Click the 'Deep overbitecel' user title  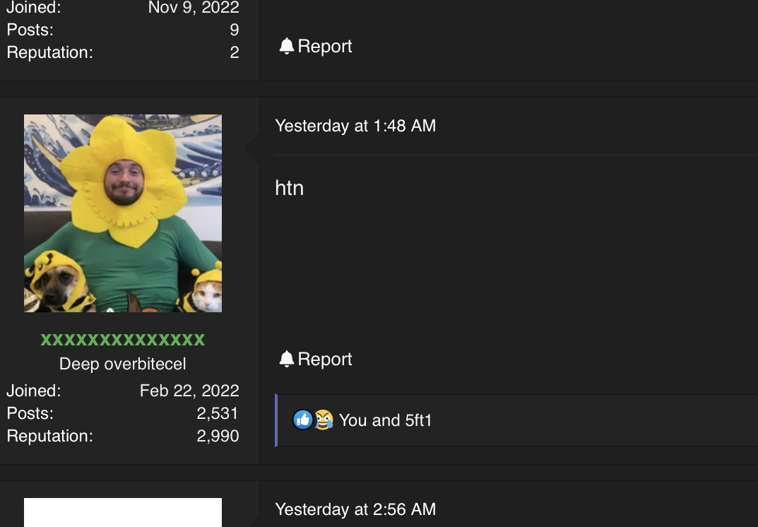point(123,364)
